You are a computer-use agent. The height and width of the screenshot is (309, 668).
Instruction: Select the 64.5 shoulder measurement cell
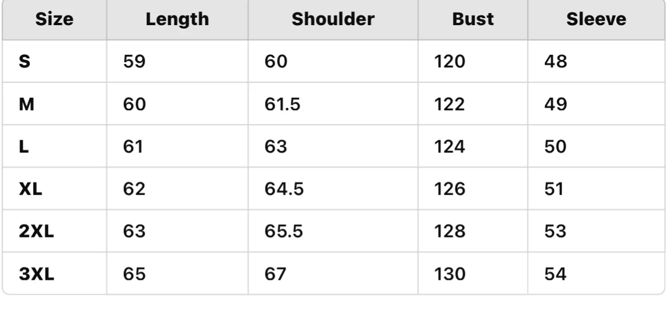[x=283, y=189]
